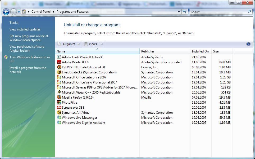This screenshot has height=159, width=255.
Task: Select Microsoft Office Enterprise 2007 name
Action: (84, 77)
